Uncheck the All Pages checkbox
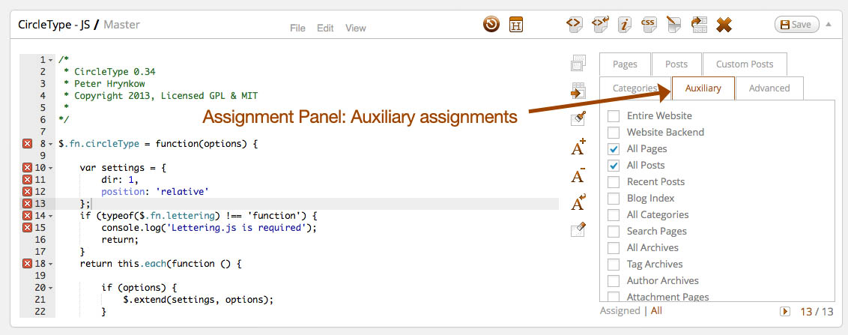The image size is (848, 335). point(614,149)
